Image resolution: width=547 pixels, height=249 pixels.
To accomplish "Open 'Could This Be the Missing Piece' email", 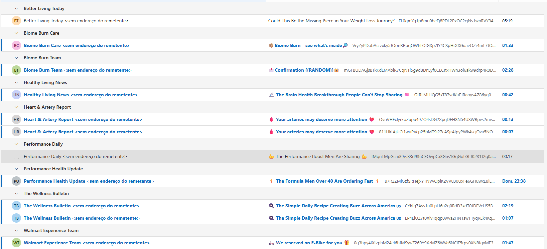I will click(331, 21).
